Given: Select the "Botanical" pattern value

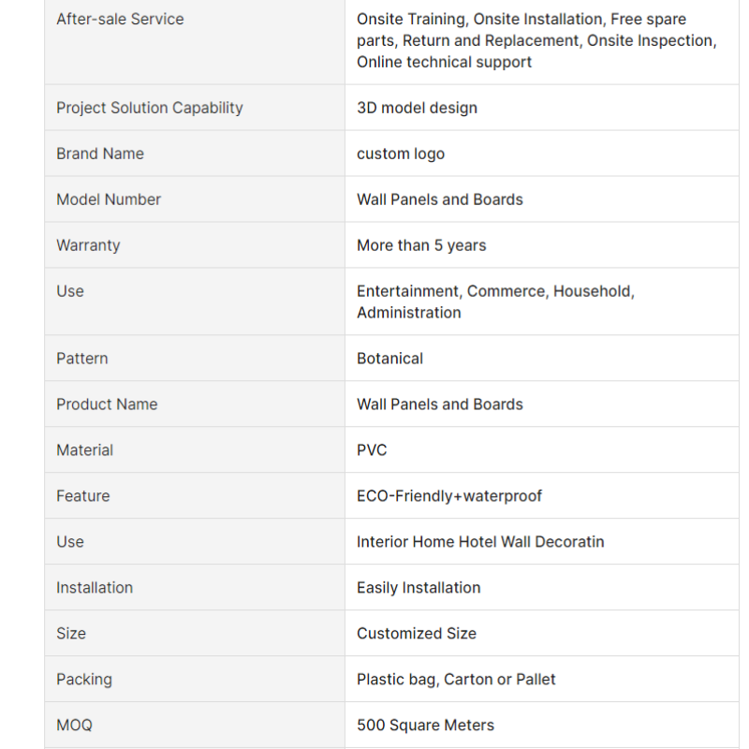Looking at the screenshot, I should point(389,359).
